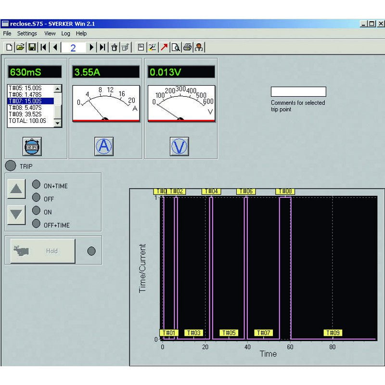Image resolution: width=385 pixels, height=385 pixels.
Task: Open print preview magnifier icon
Action: (176, 47)
